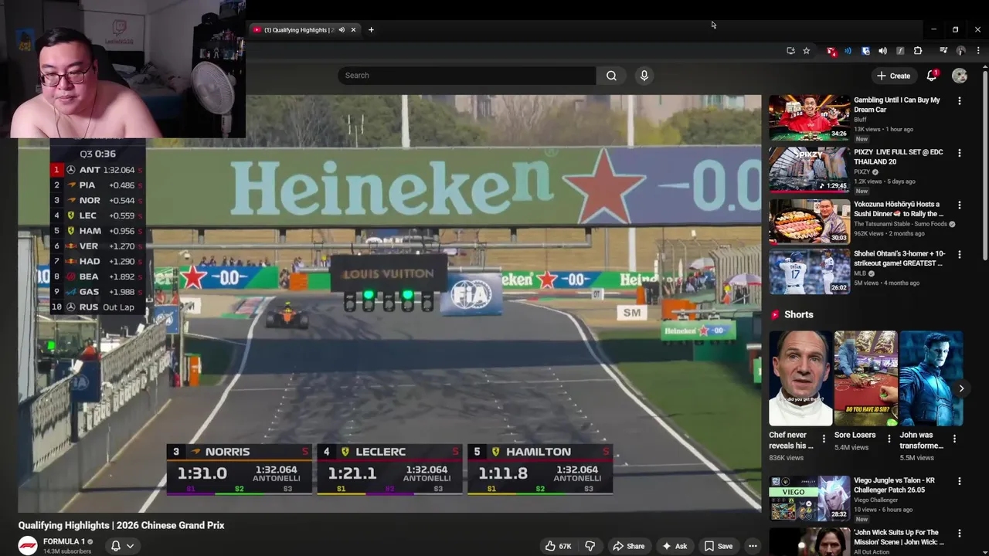Mute tab via speaker icon on tab
This screenshot has height=556, width=989.
[x=342, y=30]
